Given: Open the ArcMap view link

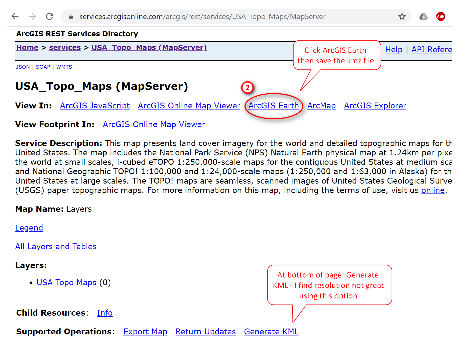Looking at the screenshot, I should click(x=321, y=106).
